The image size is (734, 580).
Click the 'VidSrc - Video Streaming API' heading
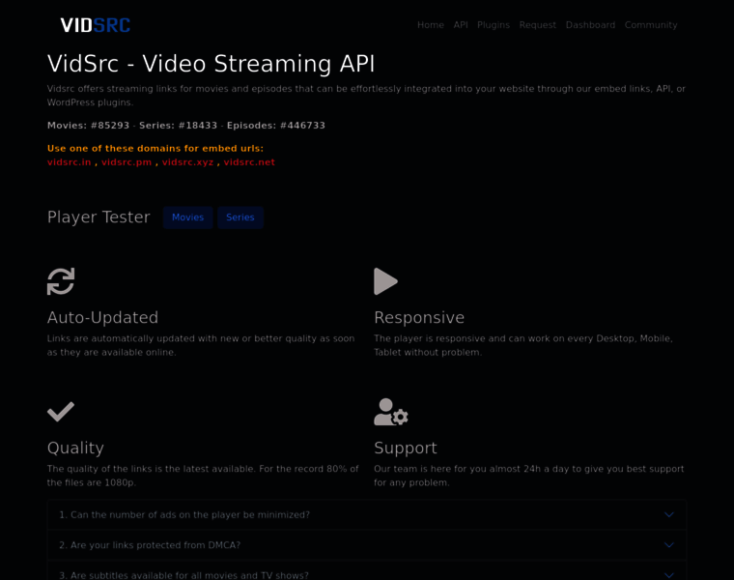click(x=212, y=64)
